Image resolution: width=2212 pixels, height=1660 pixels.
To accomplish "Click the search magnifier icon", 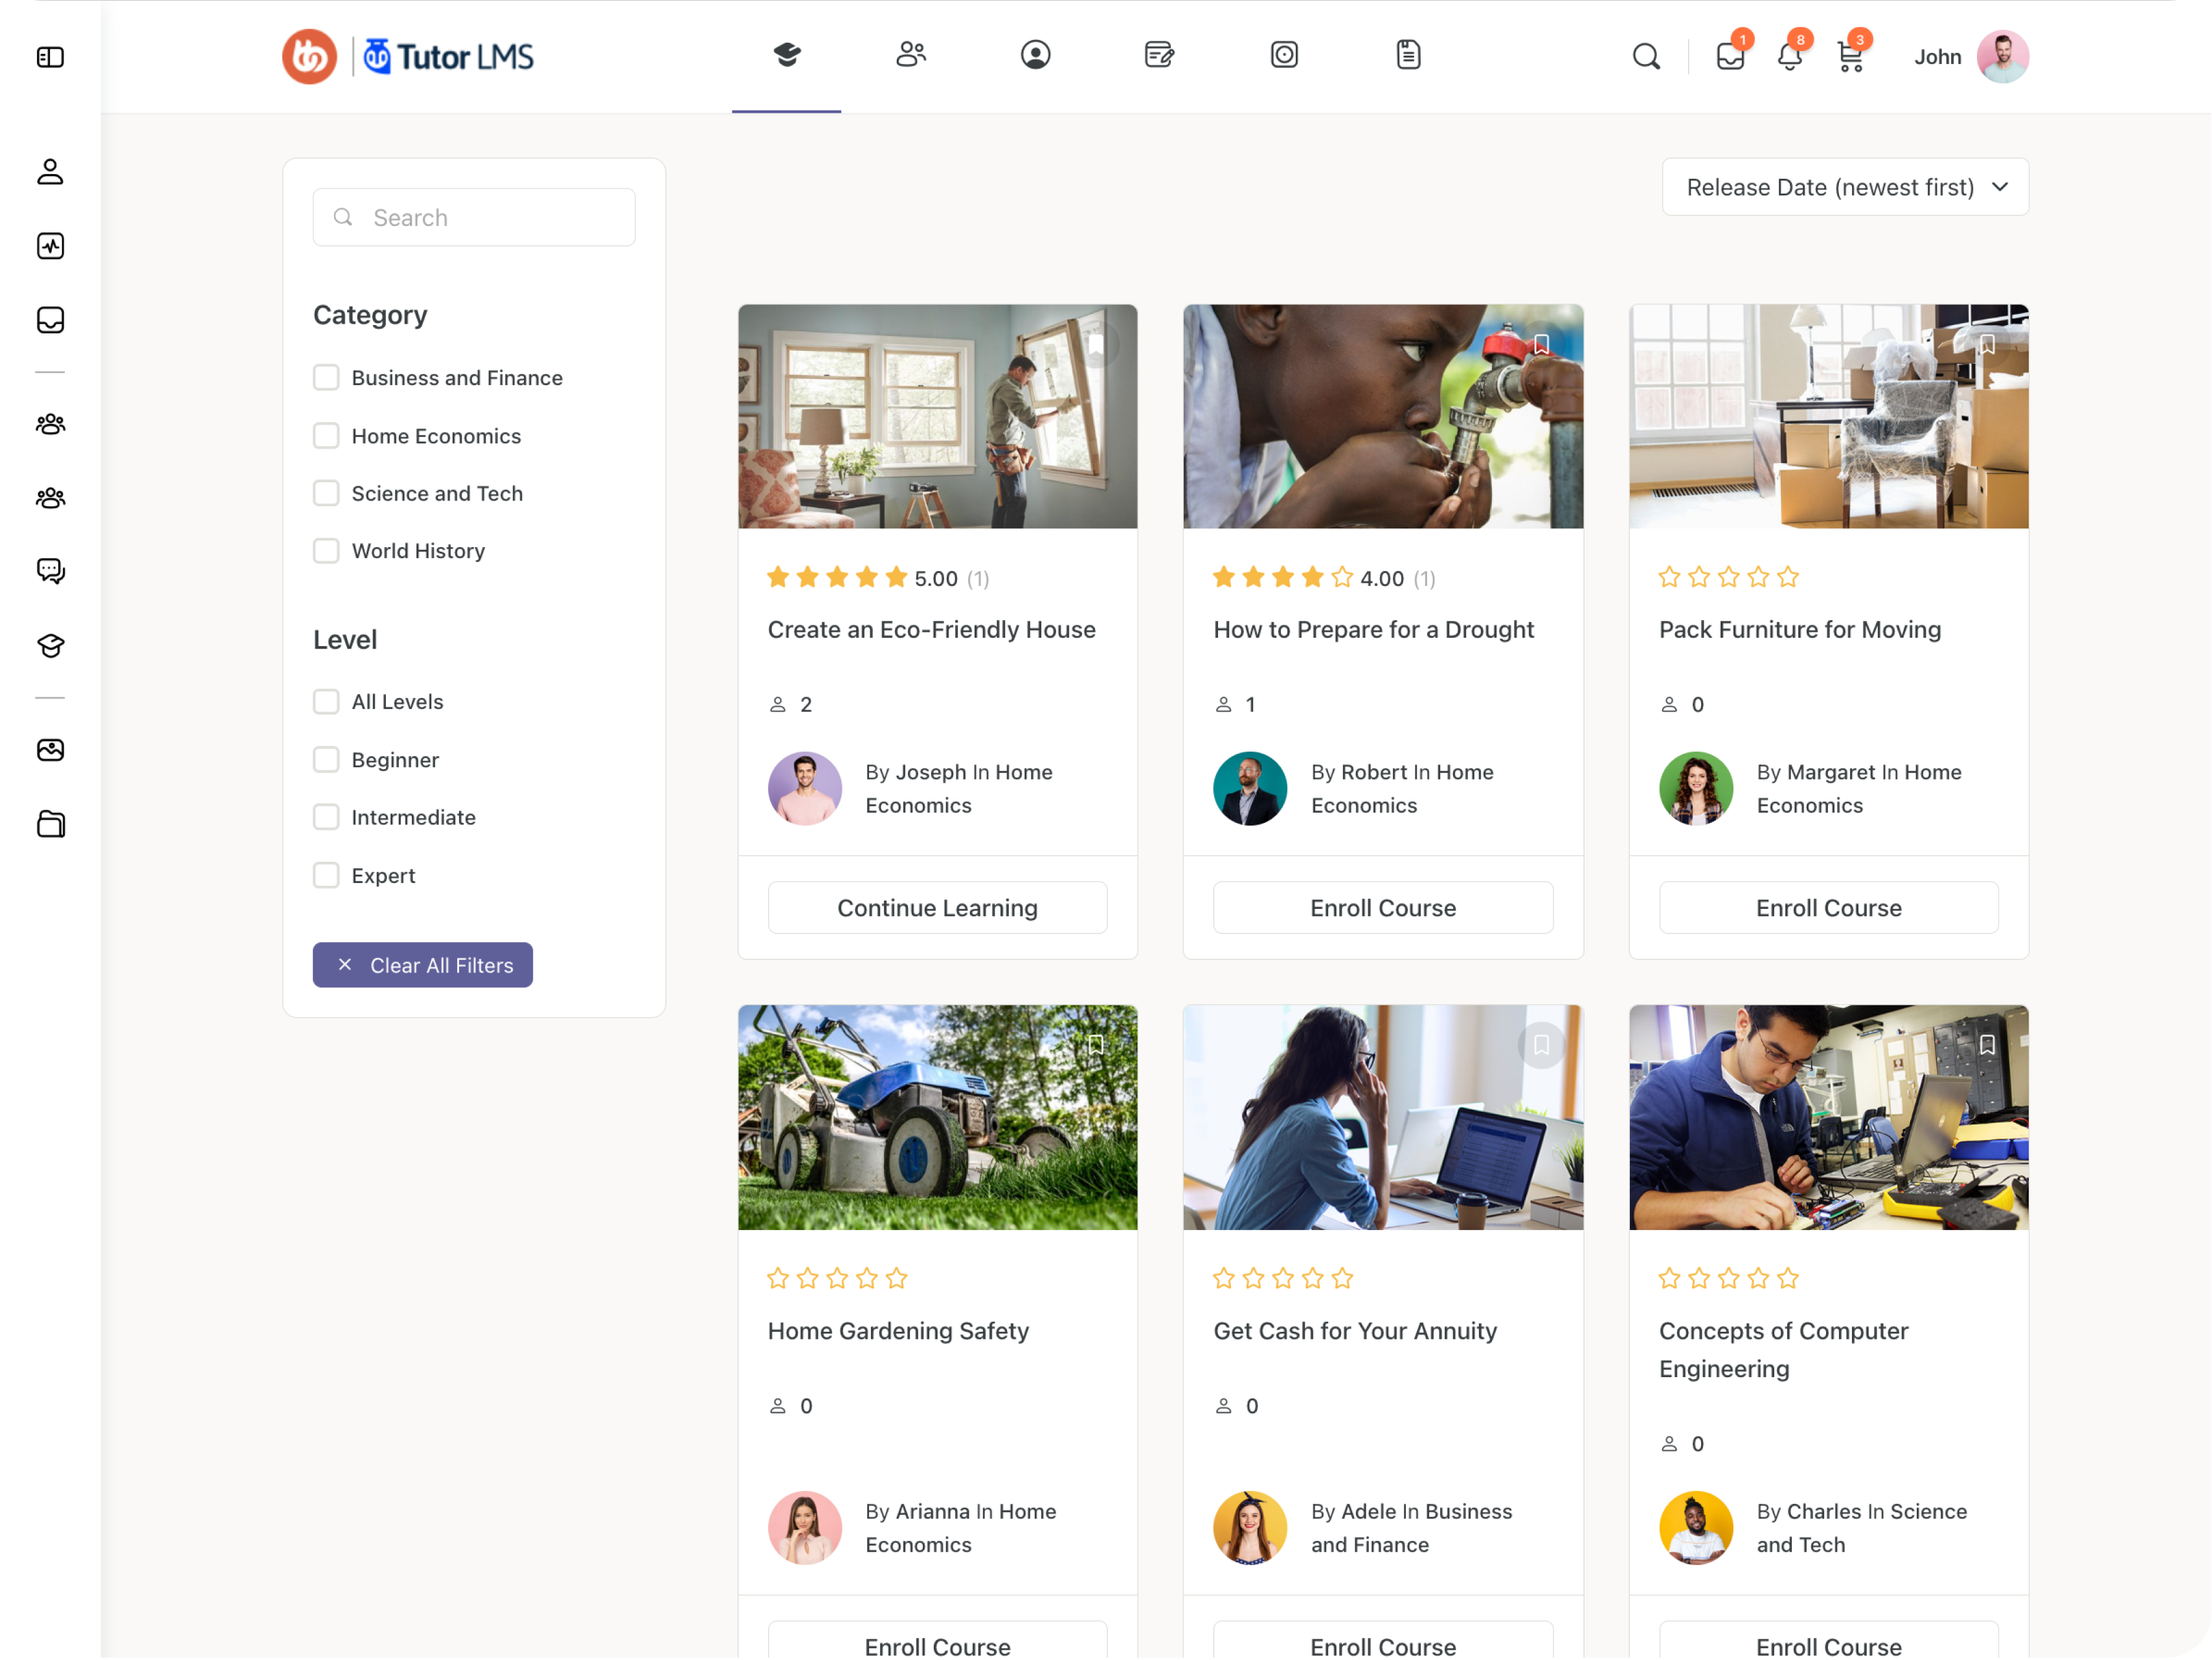I will 1646,57.
